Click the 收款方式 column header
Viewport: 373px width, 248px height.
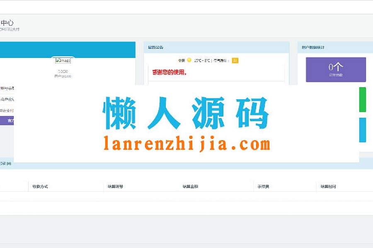point(40,186)
